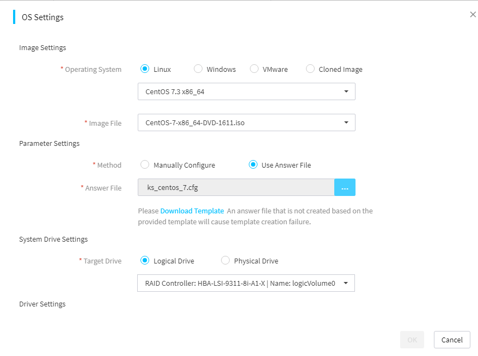Click the greyed-out OK button
Viewport: 478px width, 356px height.
[412, 340]
